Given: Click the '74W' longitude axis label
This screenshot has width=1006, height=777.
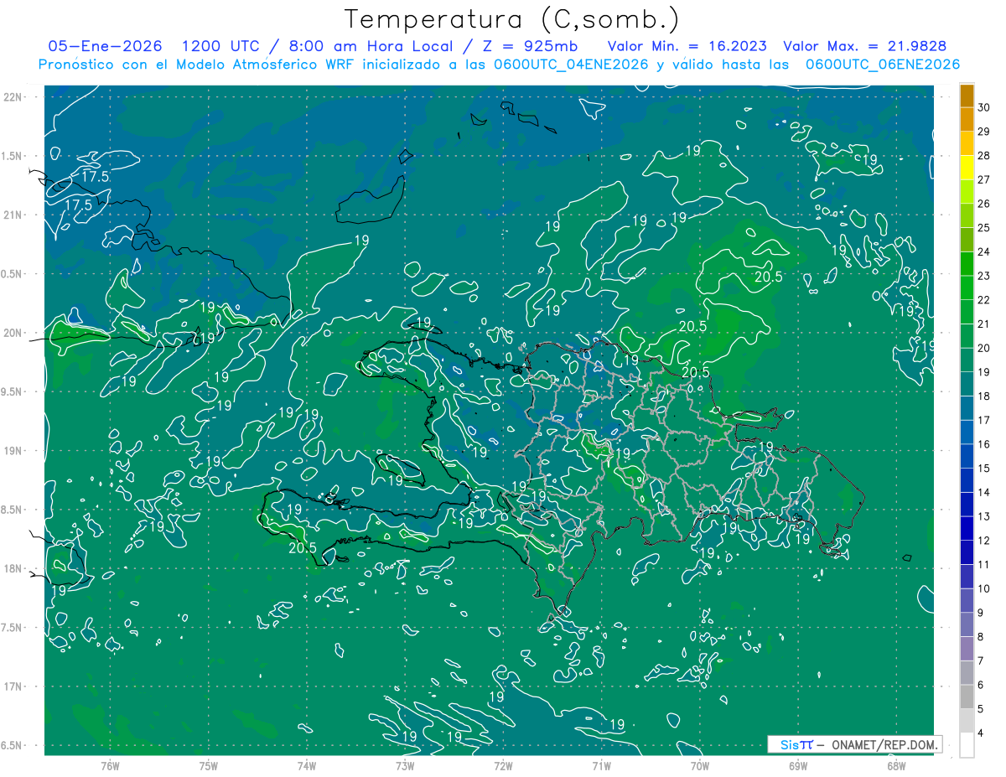Looking at the screenshot, I should 307,765.
